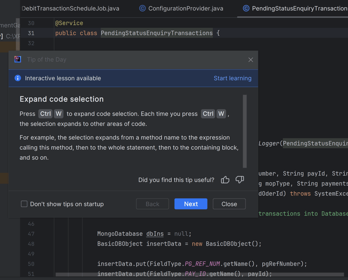Image resolution: width=348 pixels, height=280 pixels.
Task: Click the IntelliJ logo in Tip of the Day title
Action: [18, 59]
